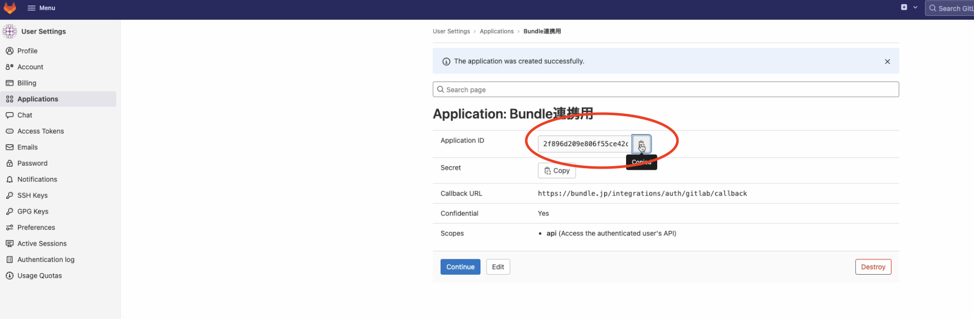Click the Emails envelope icon

(x=10, y=147)
